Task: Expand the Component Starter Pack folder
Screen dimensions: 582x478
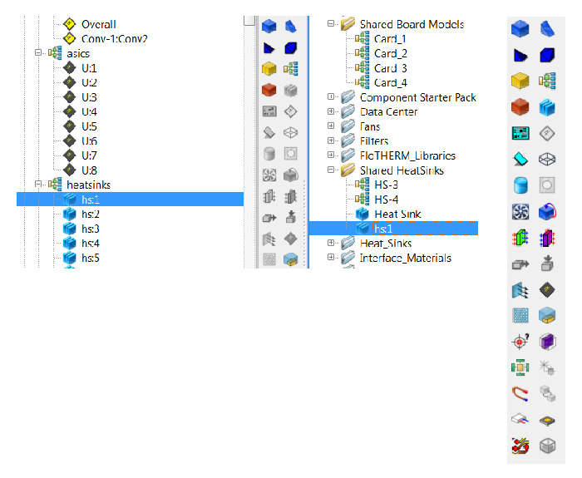Action: [x=330, y=96]
